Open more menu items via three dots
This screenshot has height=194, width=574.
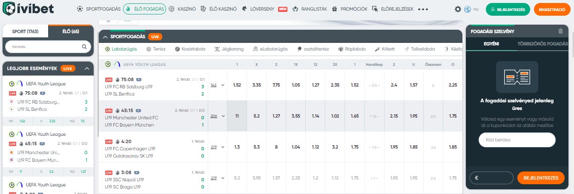click(x=423, y=9)
